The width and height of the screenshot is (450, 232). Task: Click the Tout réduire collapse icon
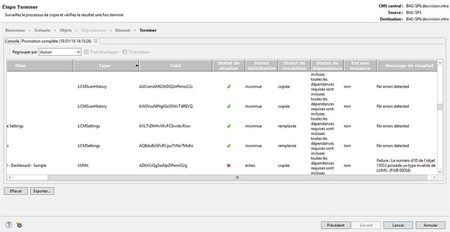(125, 52)
